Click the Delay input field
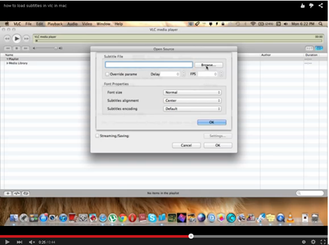The height and width of the screenshot is (245, 329). click(x=170, y=74)
